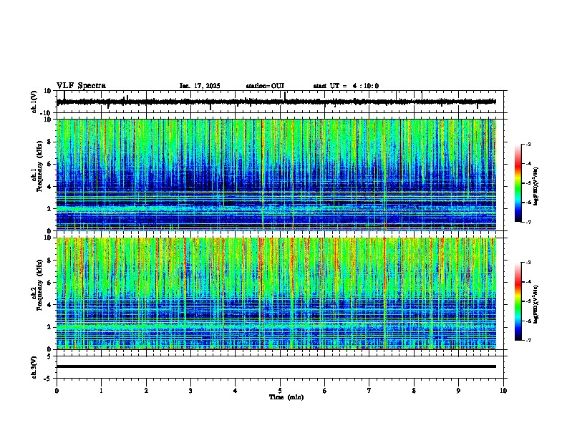The height and width of the screenshot is (438, 567).
Task: Click the "8" tick on ch.1 frequency axis
Action: coord(49,142)
